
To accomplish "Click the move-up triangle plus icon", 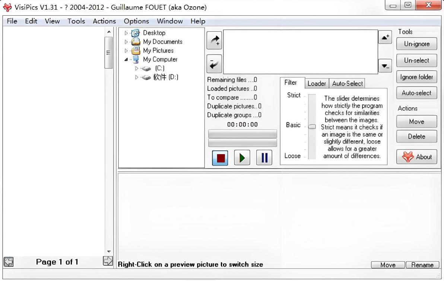I will (x=385, y=36).
